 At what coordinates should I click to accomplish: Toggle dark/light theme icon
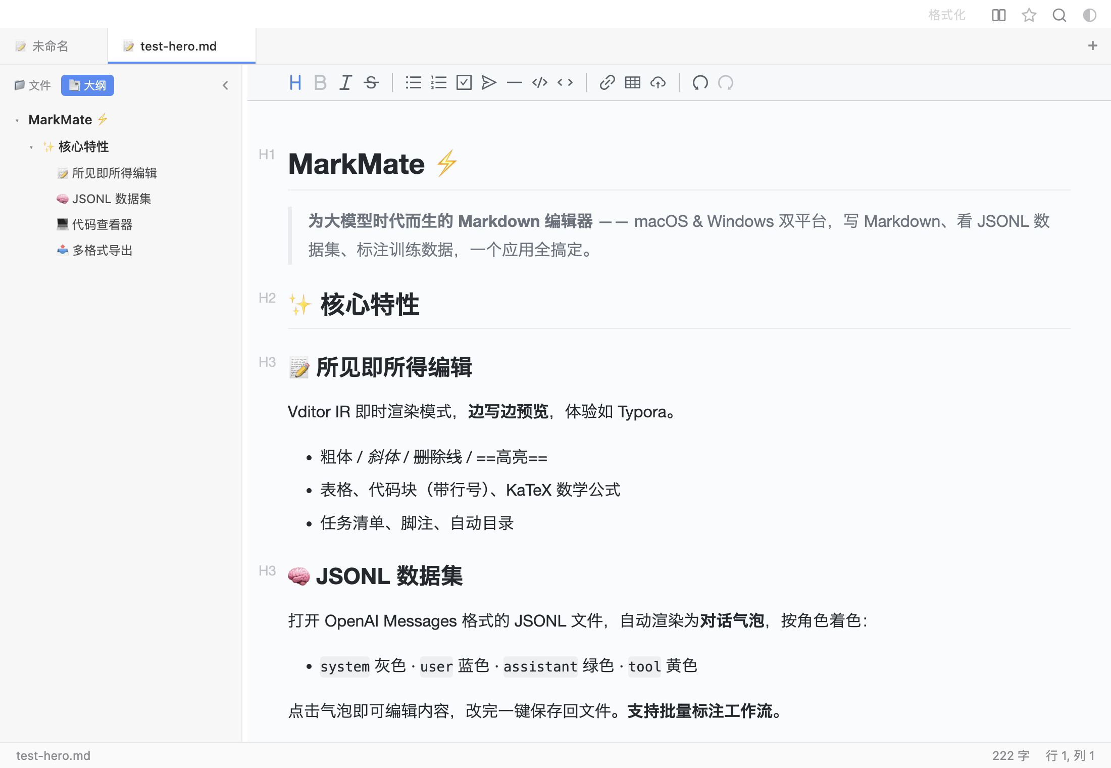[x=1090, y=15]
